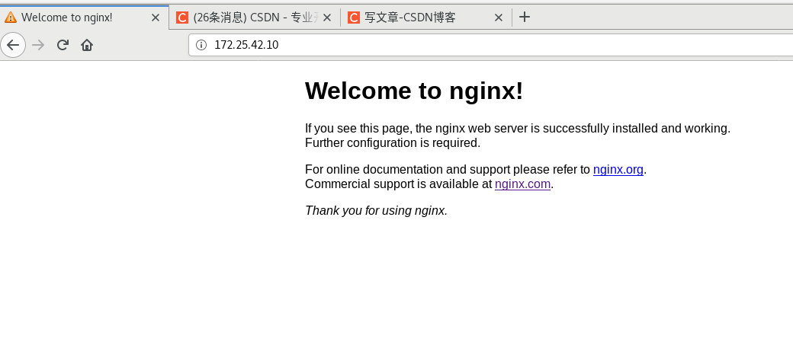
Task: Go back using the back arrow button
Action: [13, 45]
